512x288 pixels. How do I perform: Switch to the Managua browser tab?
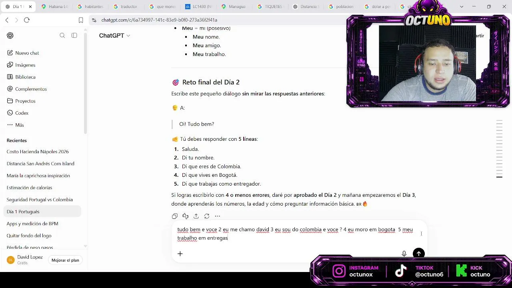234,6
